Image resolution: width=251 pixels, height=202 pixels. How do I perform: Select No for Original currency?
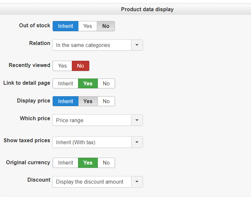point(106,163)
